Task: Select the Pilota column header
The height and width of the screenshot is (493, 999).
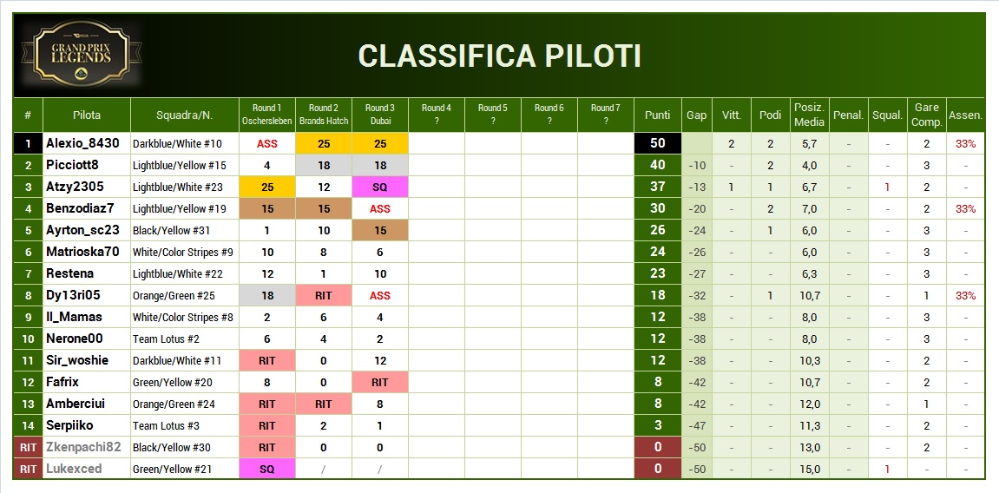Action: pos(87,115)
